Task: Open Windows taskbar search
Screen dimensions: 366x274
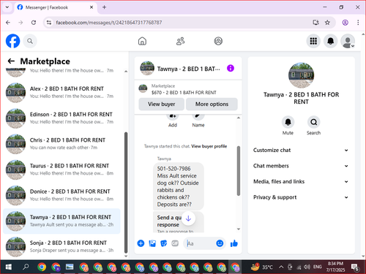Action: tap(26, 267)
